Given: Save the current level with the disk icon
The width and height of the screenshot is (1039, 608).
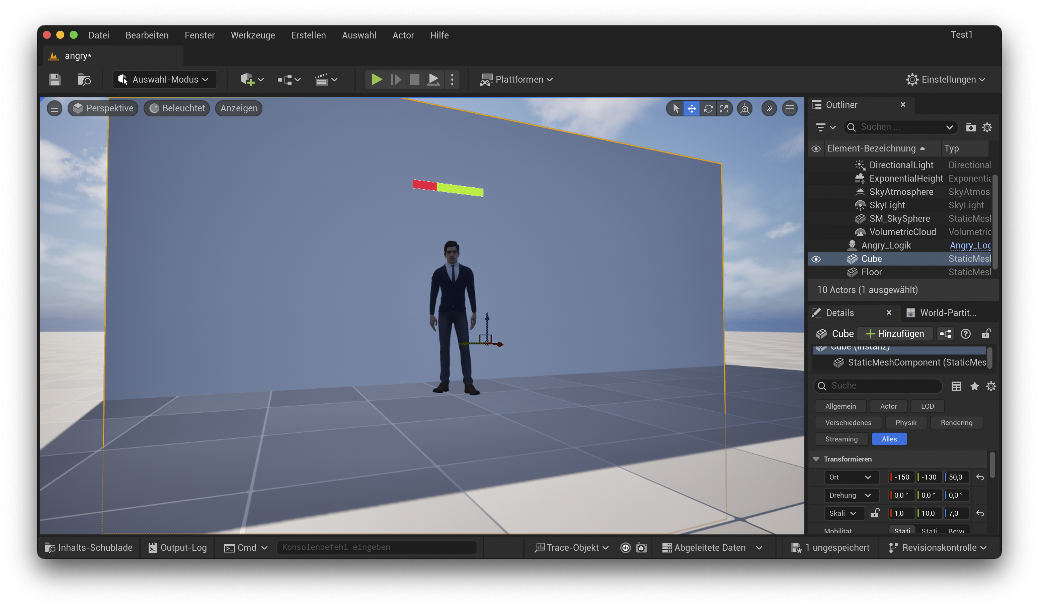Looking at the screenshot, I should [55, 80].
